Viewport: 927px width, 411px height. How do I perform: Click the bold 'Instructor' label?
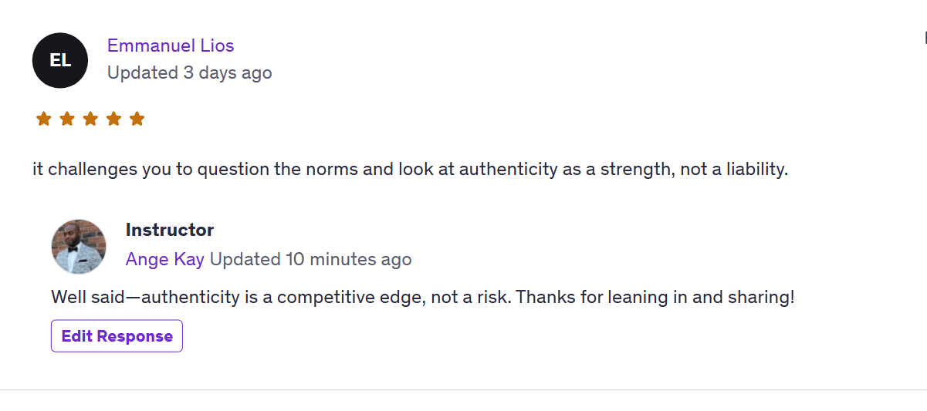click(169, 230)
